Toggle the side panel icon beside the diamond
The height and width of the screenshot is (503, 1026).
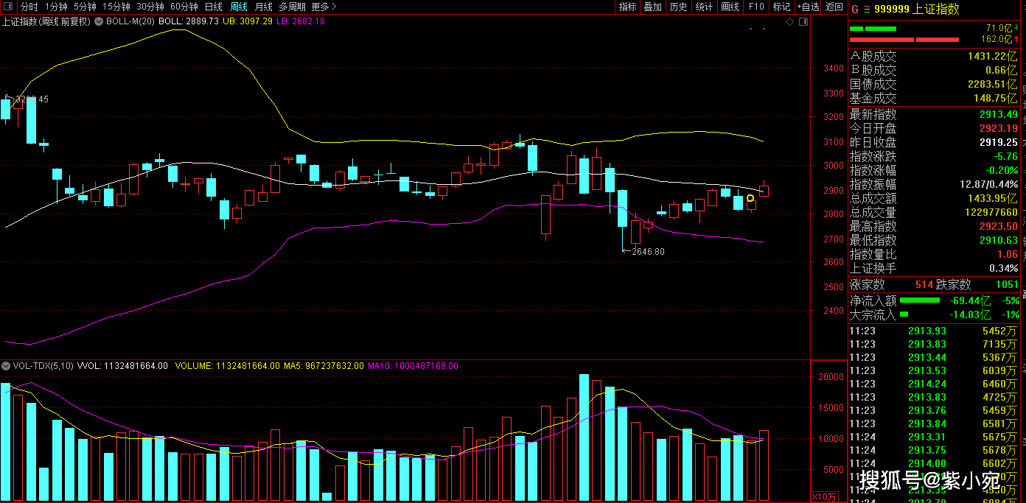coord(800,22)
